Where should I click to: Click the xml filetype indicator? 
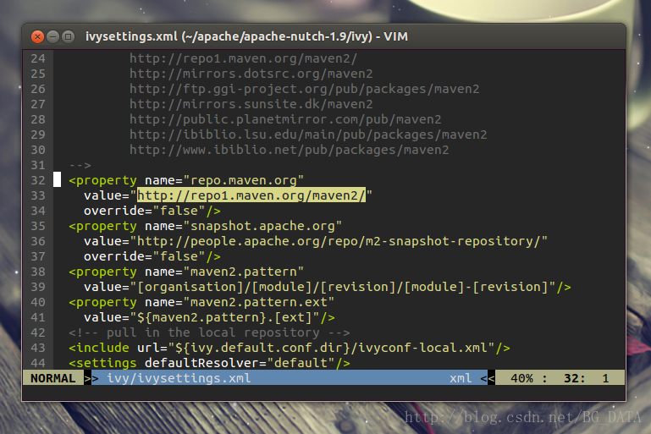[461, 378]
